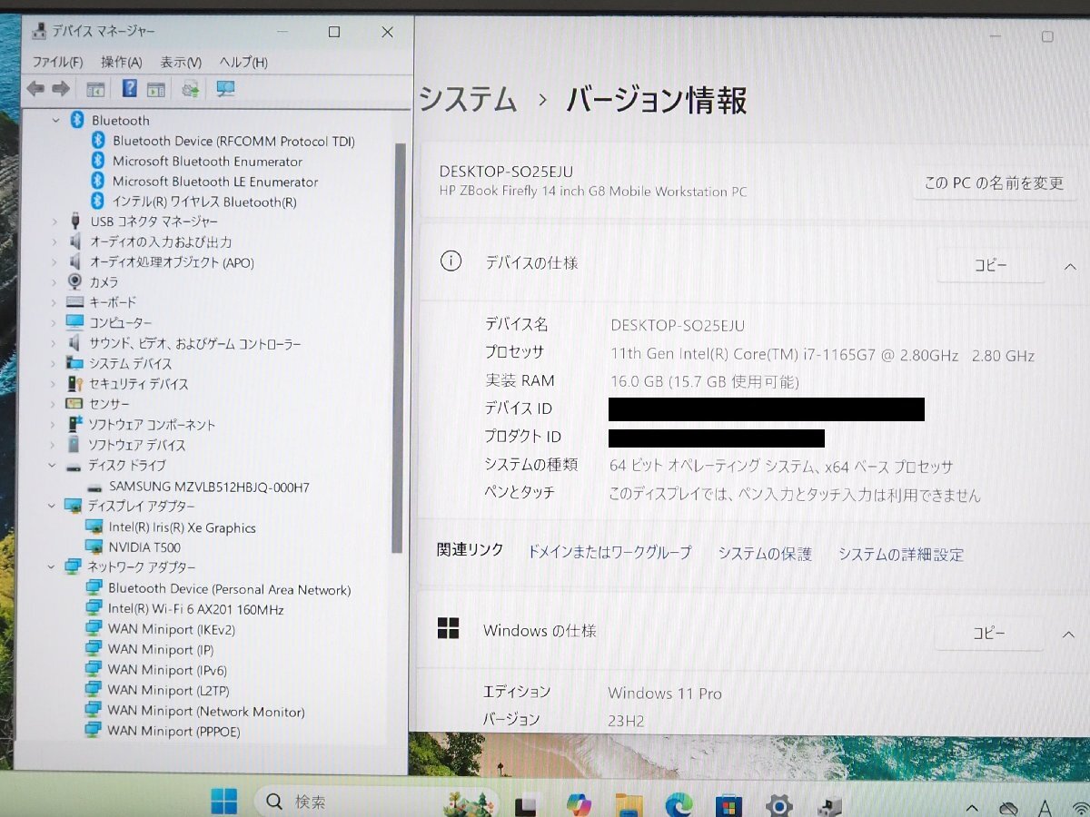
Task: Select Microsoft Bluetooth Enumerator device
Action: click(x=207, y=161)
